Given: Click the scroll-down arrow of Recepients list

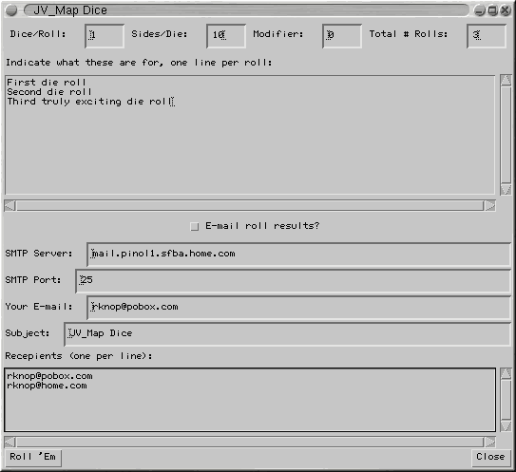Looking at the screenshot, I should (506, 426).
